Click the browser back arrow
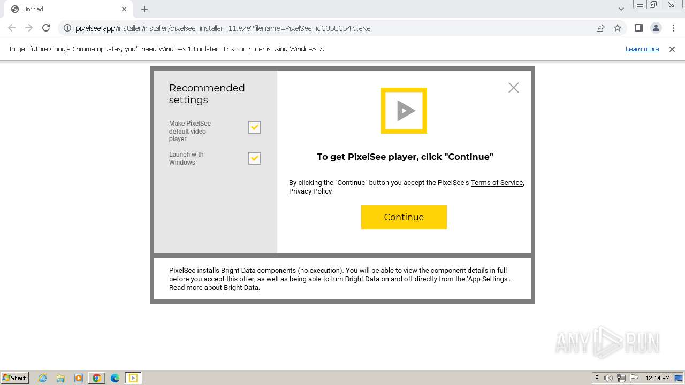Image resolution: width=685 pixels, height=385 pixels. tap(12, 28)
